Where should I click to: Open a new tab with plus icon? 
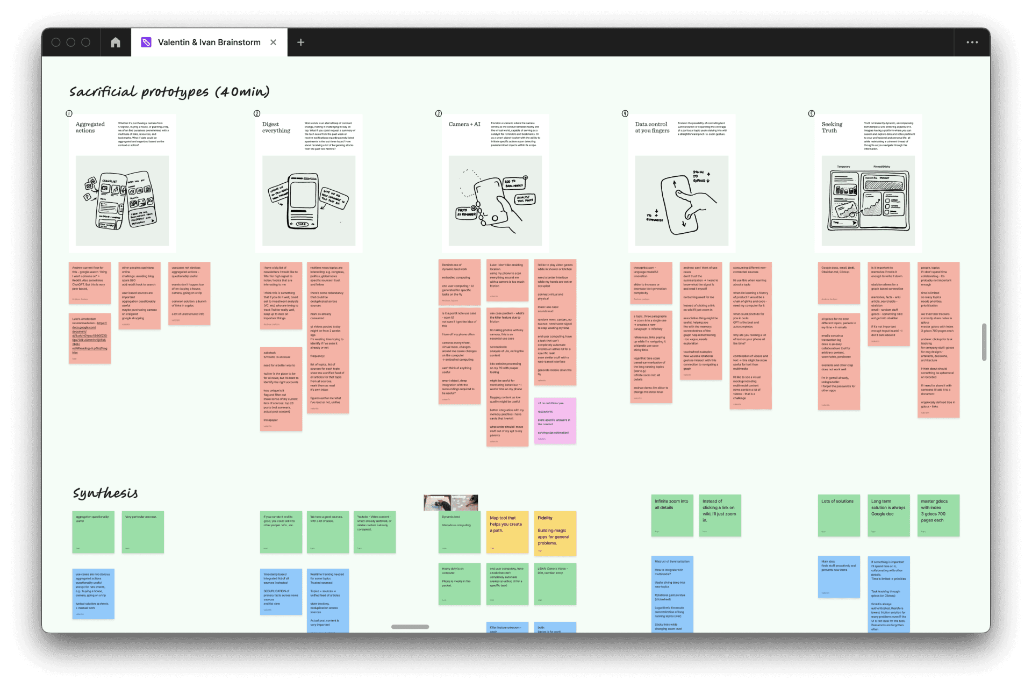[x=301, y=42]
